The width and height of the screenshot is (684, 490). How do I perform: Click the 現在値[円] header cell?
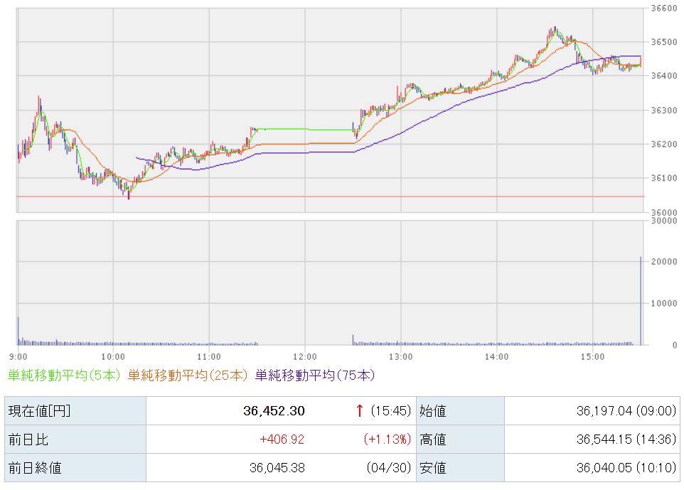75,410
